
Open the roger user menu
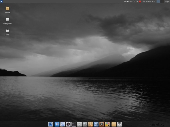pyautogui.click(x=167, y=1)
